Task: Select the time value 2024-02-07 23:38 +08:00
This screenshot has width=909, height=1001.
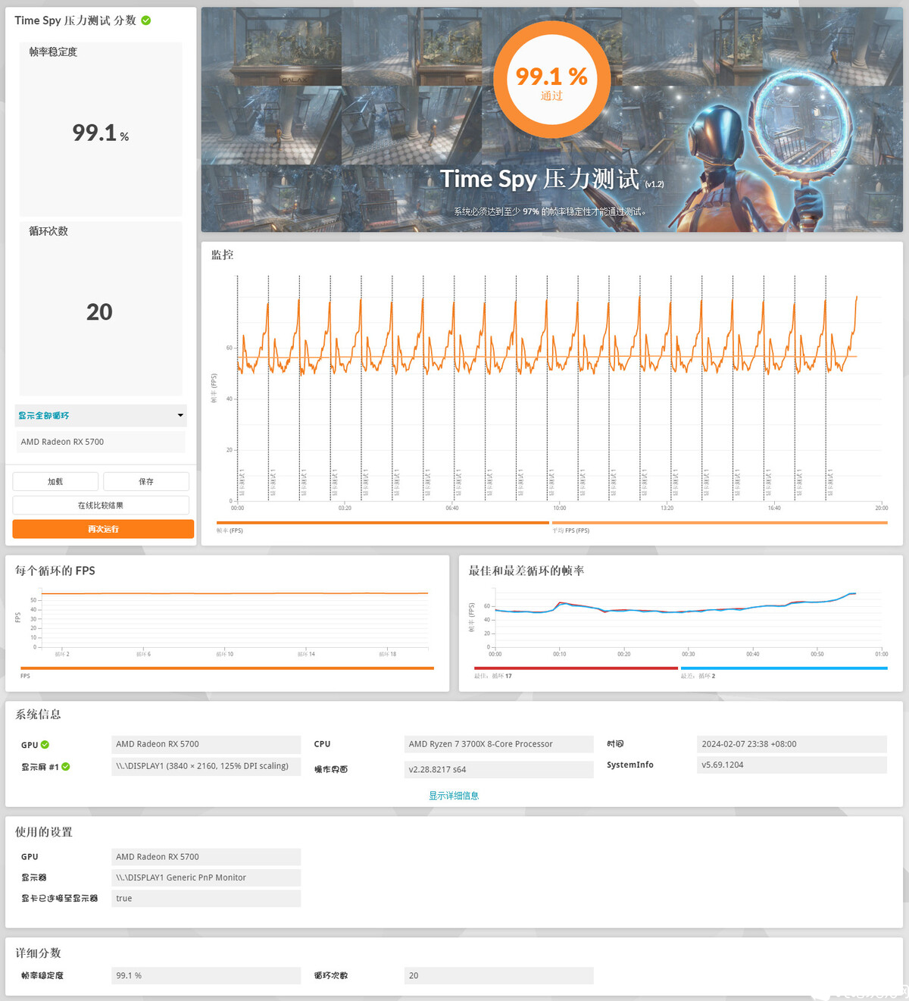Action: click(792, 744)
